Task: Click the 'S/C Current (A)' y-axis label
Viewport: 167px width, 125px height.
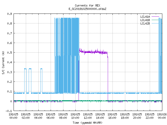Action: pos(3,63)
